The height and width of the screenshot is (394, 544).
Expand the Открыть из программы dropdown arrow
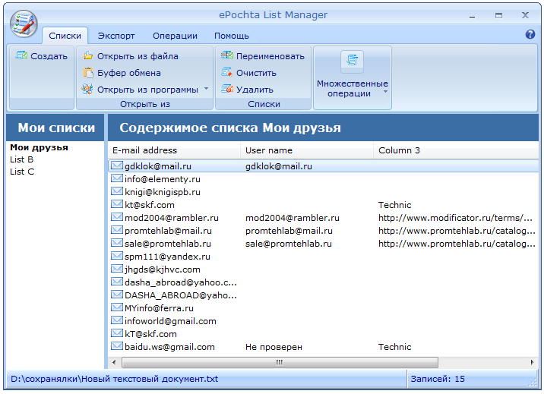[x=206, y=89]
